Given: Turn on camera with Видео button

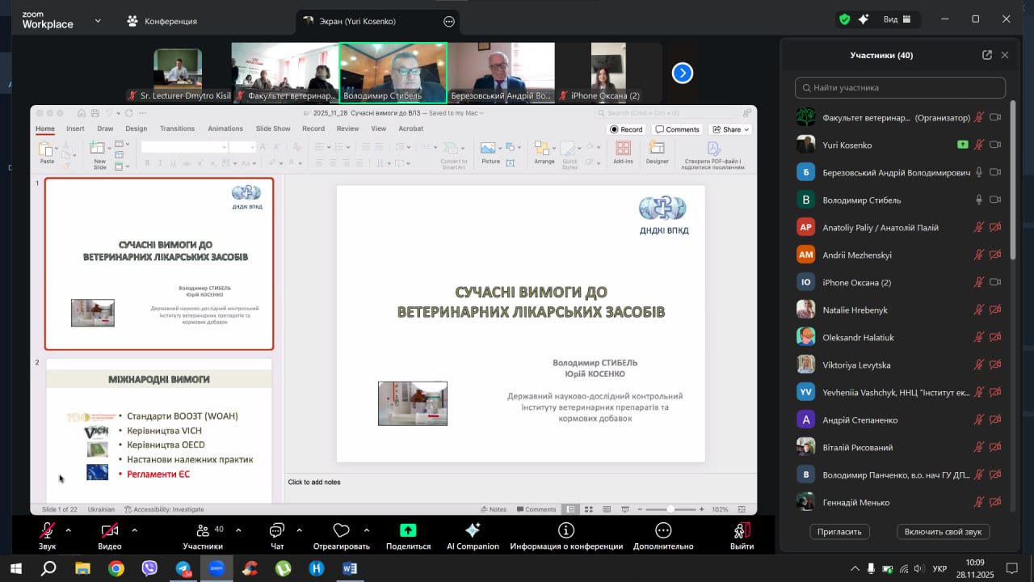Looking at the screenshot, I should coord(109,531).
